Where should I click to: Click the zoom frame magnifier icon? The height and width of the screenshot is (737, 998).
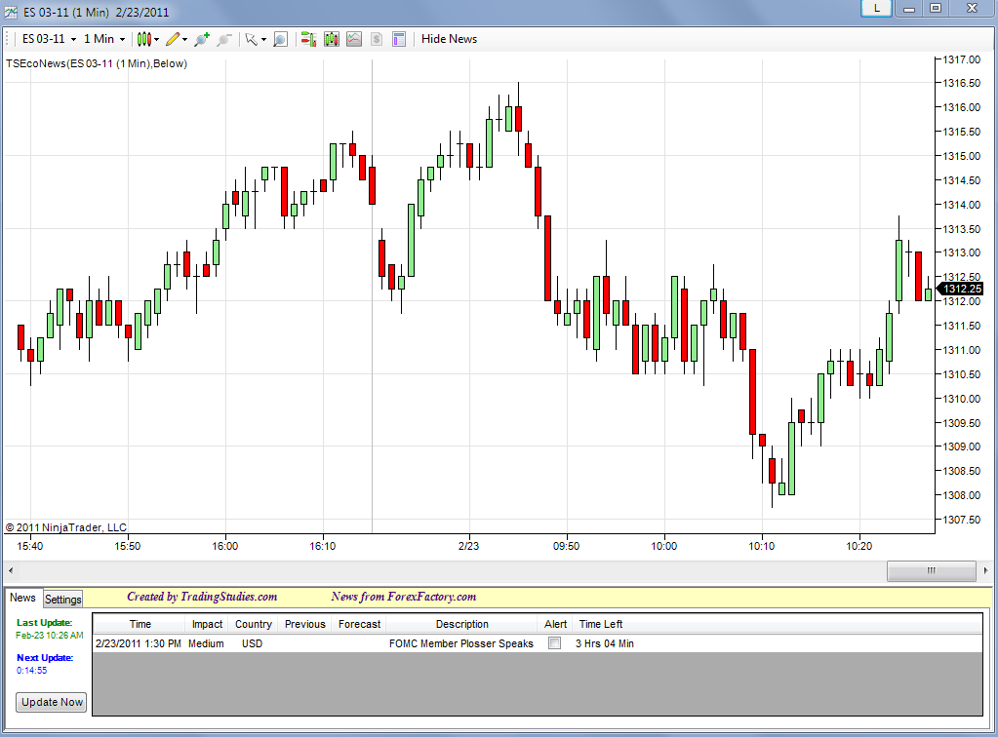(x=280, y=39)
